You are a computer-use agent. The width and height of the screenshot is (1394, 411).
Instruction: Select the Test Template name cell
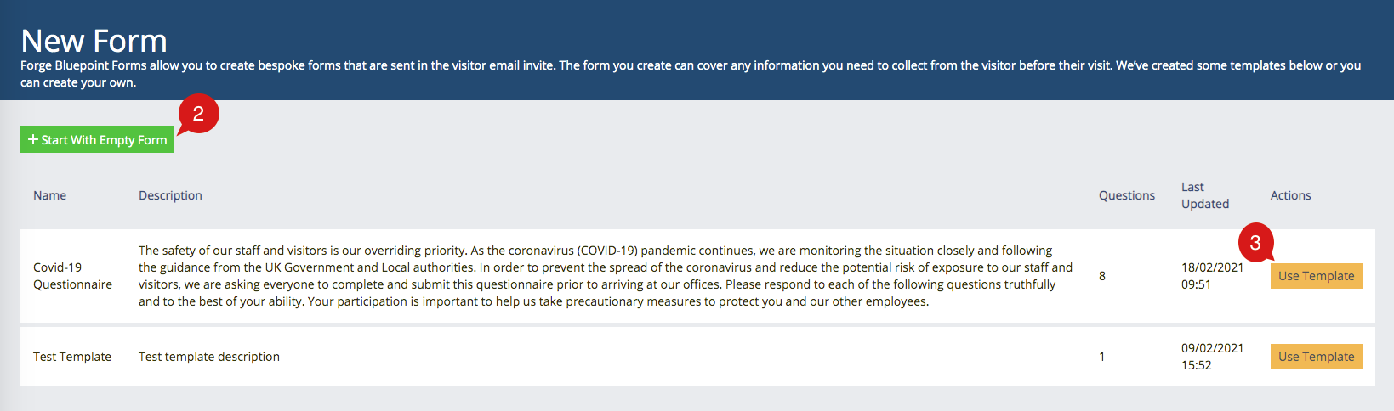[72, 357]
